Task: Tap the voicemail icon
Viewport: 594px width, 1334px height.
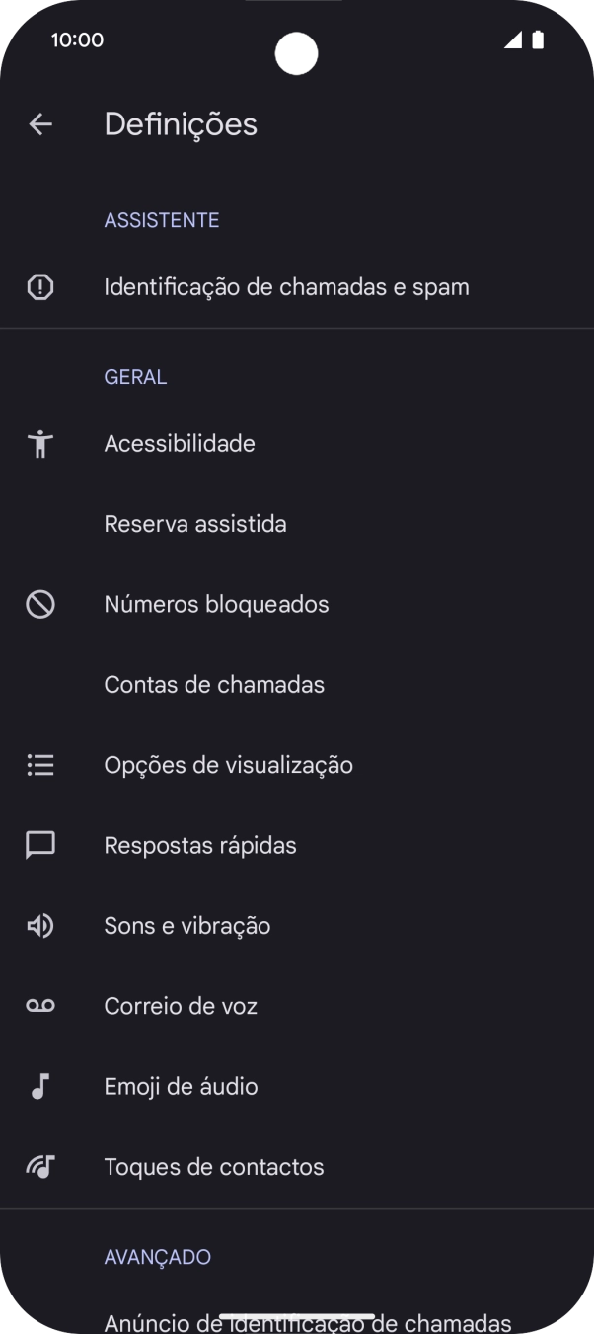Action: coord(39,1005)
